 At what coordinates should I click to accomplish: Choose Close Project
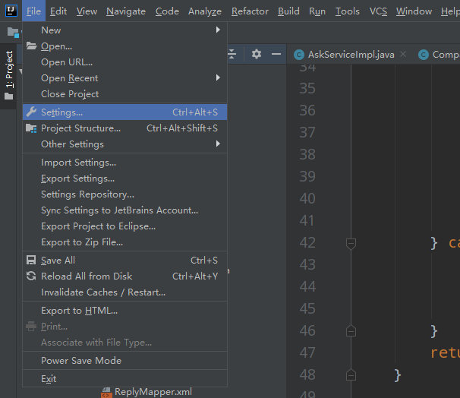tap(124, 94)
